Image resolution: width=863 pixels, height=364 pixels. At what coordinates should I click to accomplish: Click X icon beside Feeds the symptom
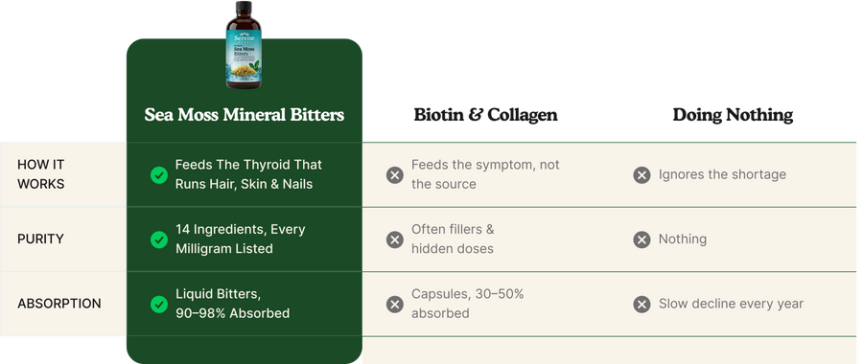pos(395,175)
